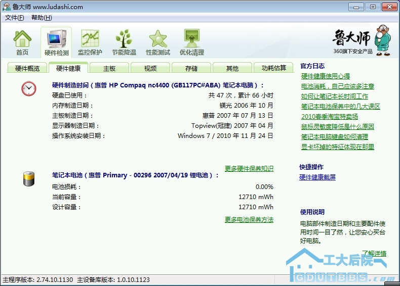Click the 操作系统安装日期 label
Viewport: 400px width, 286px height.
(78, 135)
